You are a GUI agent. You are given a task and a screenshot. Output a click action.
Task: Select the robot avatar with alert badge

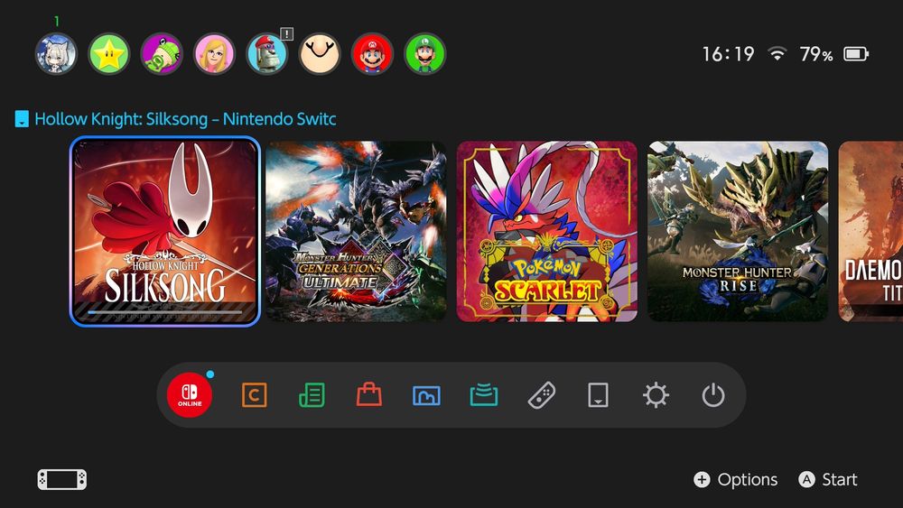(x=267, y=54)
